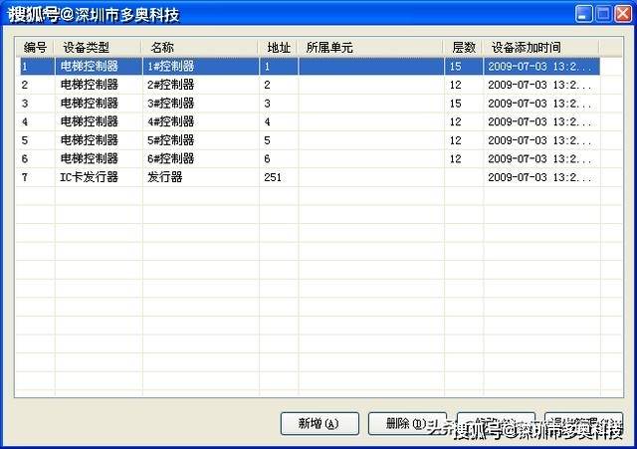The image size is (637, 449).
Task: Click the 所属单元 column header
Action: tap(371, 48)
